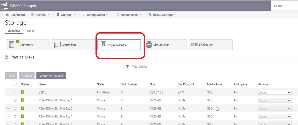
Task: Click the Virtual Disks tile stack icon
Action: click(x=149, y=45)
